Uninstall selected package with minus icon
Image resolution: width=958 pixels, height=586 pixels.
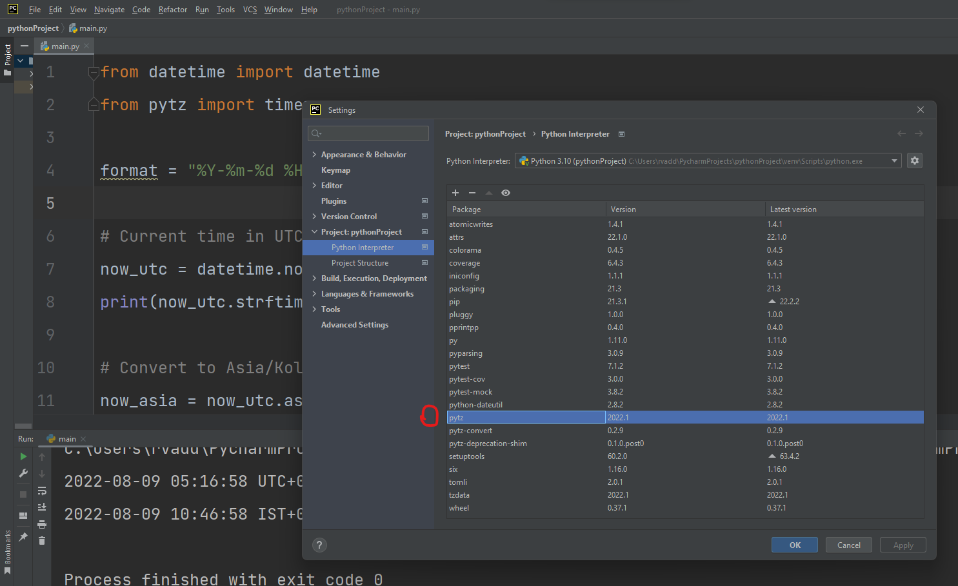coord(472,193)
